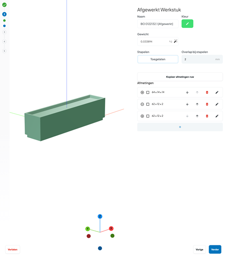
Task: Delete the 64 x 14 x 14 dimension row
Action: point(207,92)
